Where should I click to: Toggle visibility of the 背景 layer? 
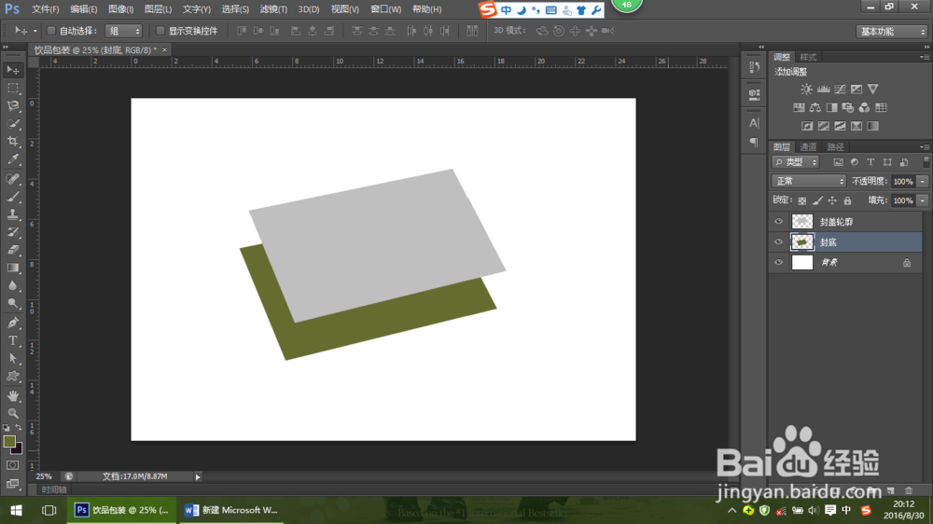point(779,263)
